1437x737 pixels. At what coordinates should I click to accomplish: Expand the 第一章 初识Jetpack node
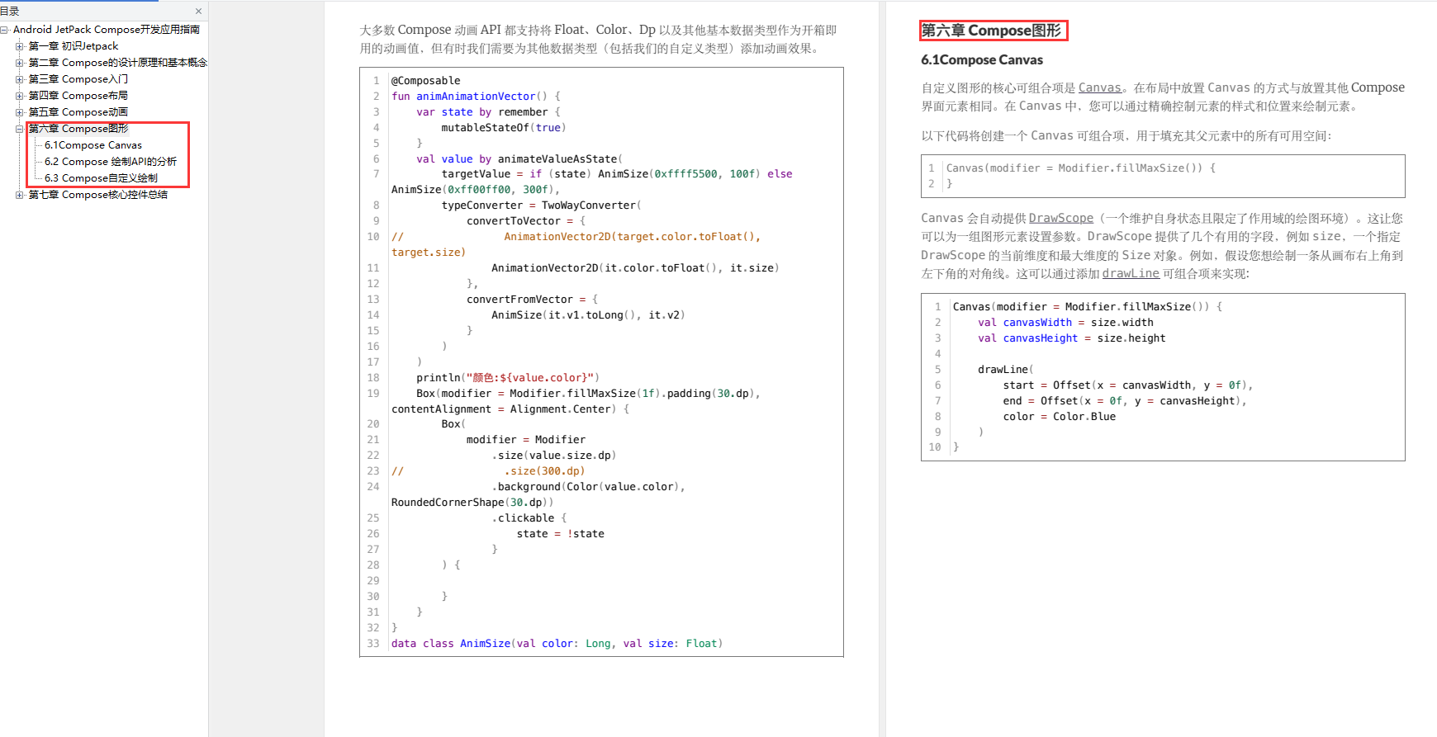click(x=20, y=46)
